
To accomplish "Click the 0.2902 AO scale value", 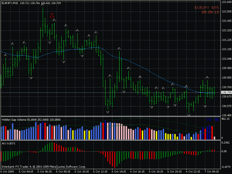I will click(226, 142).
